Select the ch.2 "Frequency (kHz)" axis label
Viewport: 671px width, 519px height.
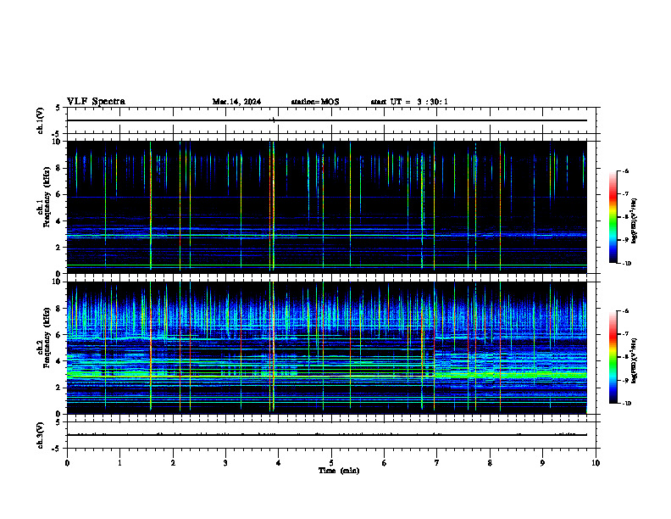point(47,338)
